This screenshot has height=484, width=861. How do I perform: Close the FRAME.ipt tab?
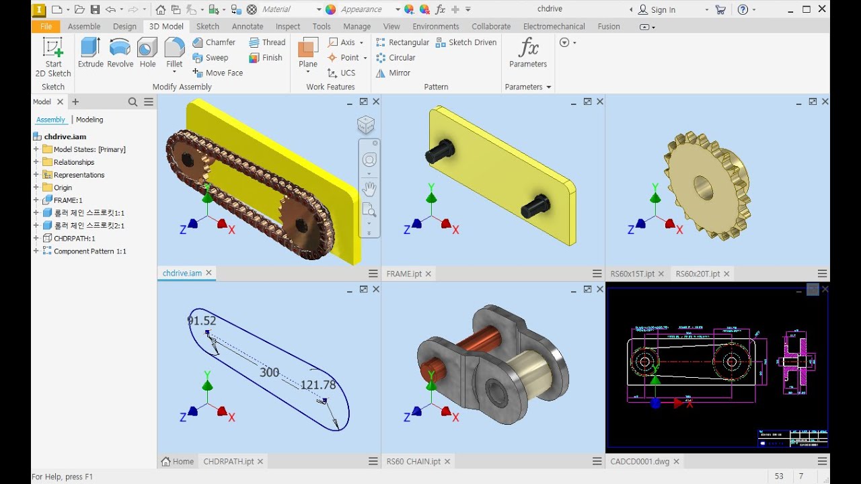(428, 274)
